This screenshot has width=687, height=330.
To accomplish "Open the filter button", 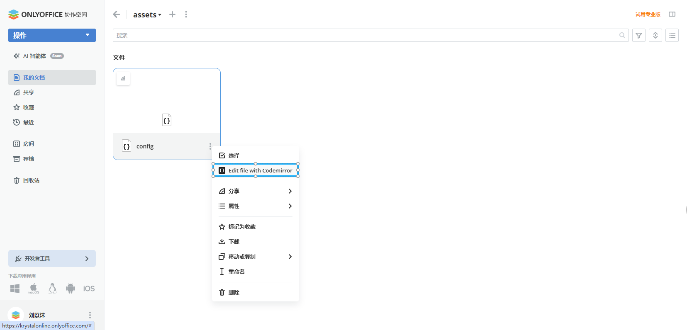I will click(x=639, y=35).
